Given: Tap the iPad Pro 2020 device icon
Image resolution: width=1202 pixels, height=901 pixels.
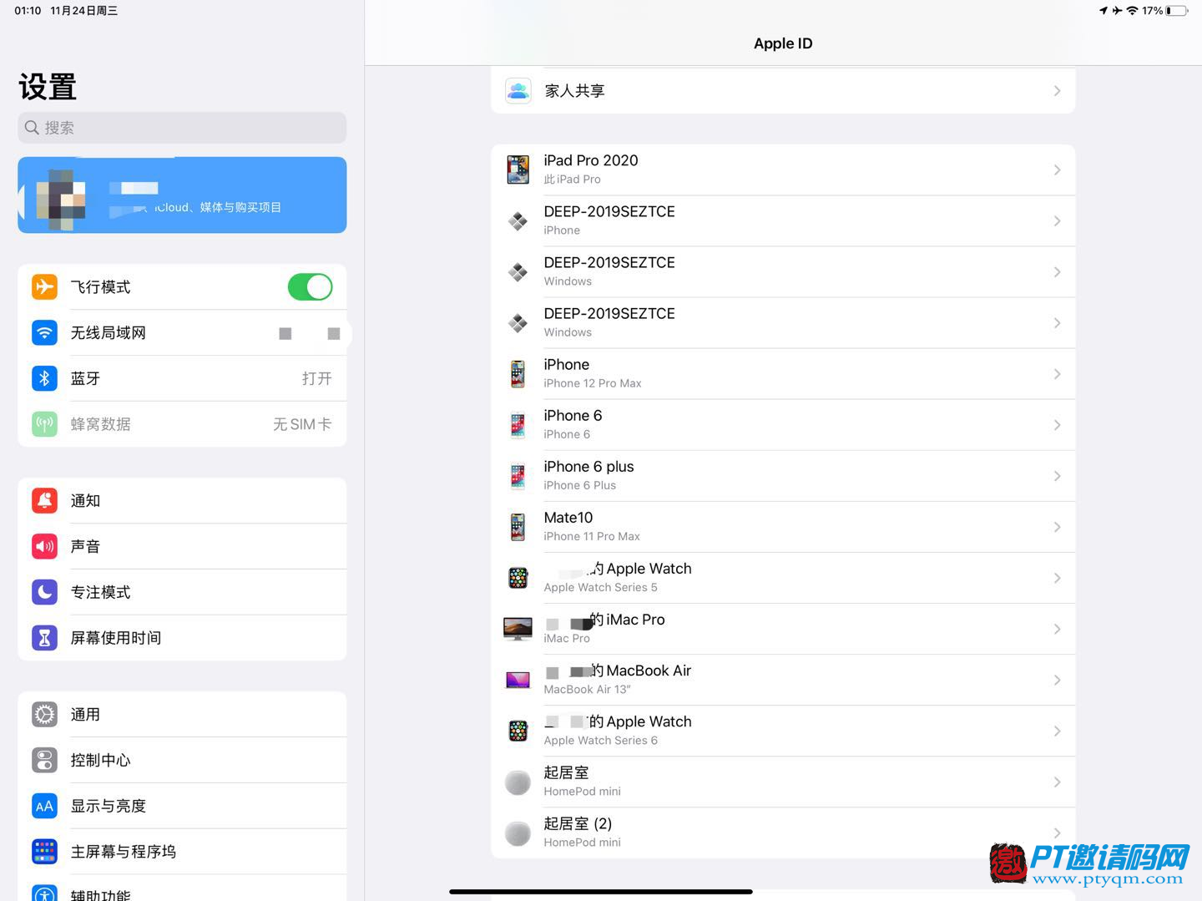Looking at the screenshot, I should coord(518,170).
